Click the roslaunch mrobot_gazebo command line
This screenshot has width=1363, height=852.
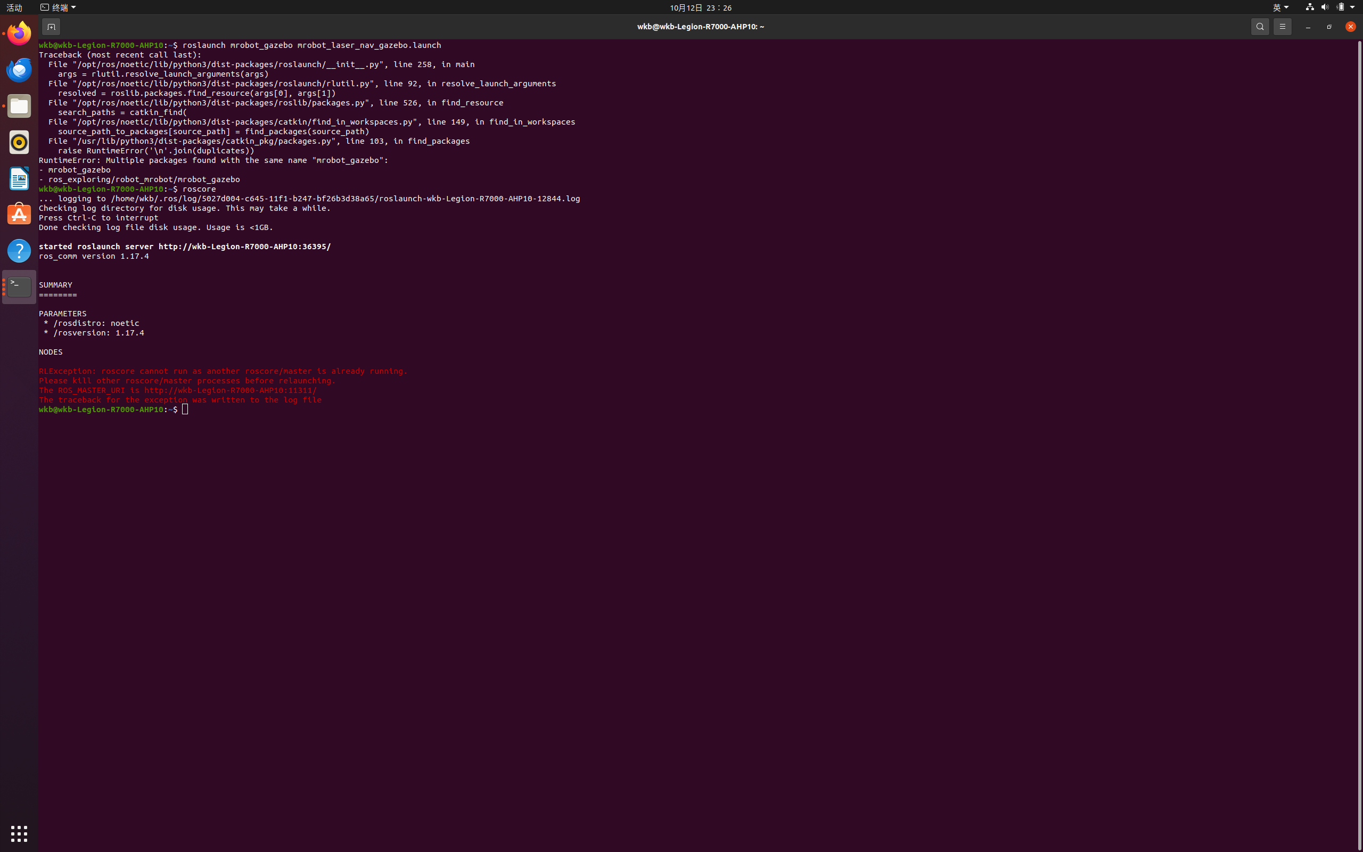click(240, 45)
